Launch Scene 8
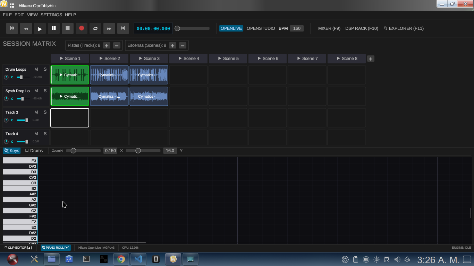The image size is (474, 266). [347, 59]
